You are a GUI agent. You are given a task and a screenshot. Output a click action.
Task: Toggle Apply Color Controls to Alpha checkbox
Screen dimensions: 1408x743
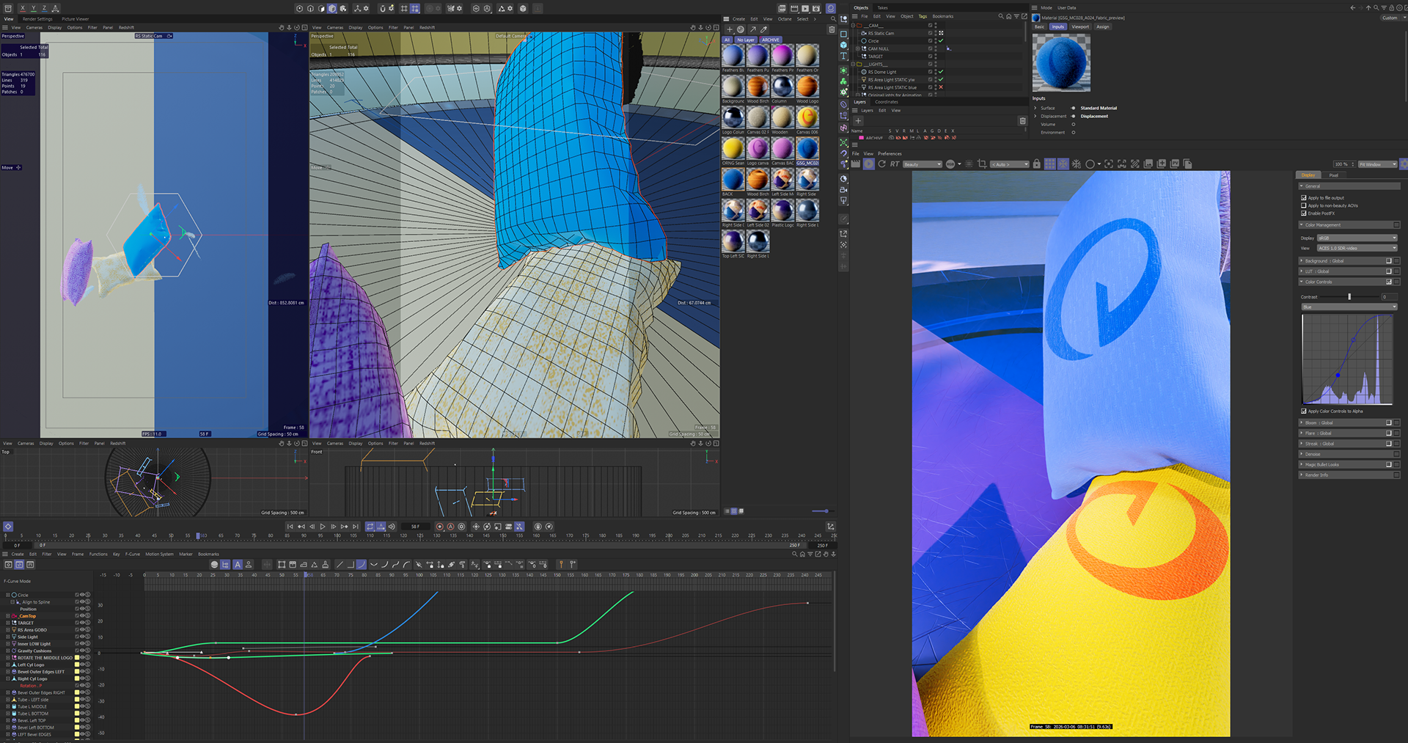click(x=1303, y=411)
